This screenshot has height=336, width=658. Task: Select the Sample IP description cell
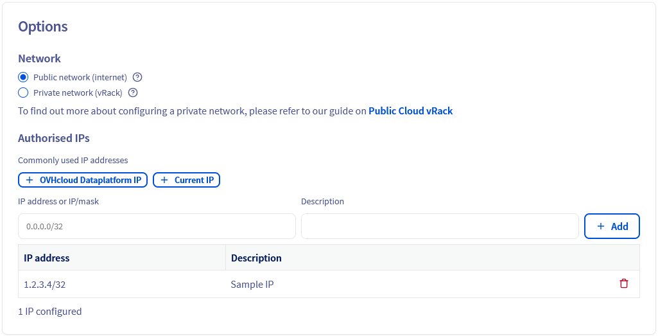pos(252,284)
